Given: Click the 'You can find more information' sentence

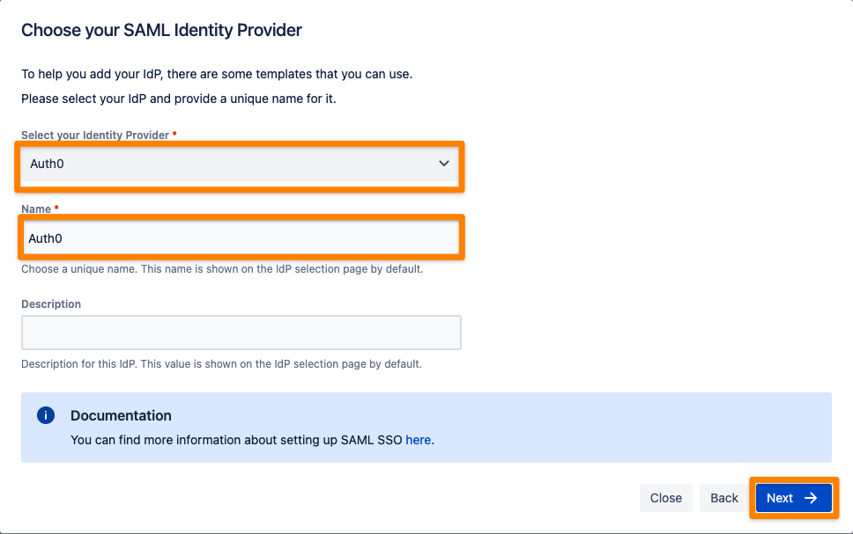Looking at the screenshot, I should click(x=252, y=440).
